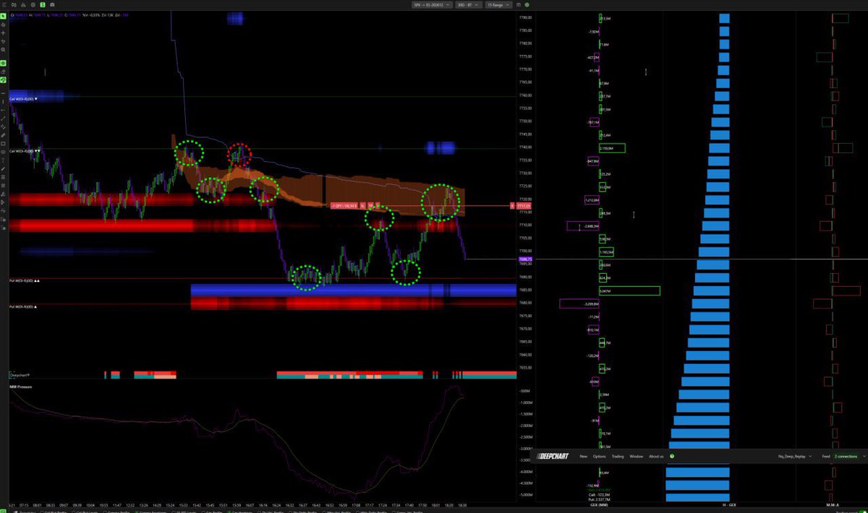The width and height of the screenshot is (868, 513).
Task: Click the 5.047M GEX bar
Action: pos(629,290)
